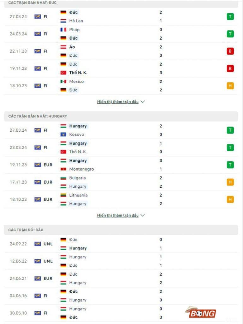The image size is (243, 324).
Task: Click the Hungary team name link
Action: click(x=78, y=126)
